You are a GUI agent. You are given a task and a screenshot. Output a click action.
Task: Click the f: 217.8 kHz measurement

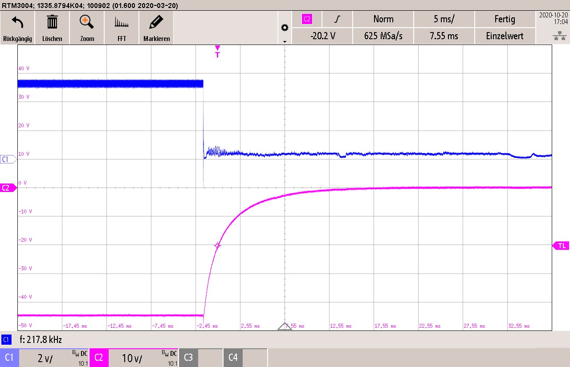pos(41,340)
